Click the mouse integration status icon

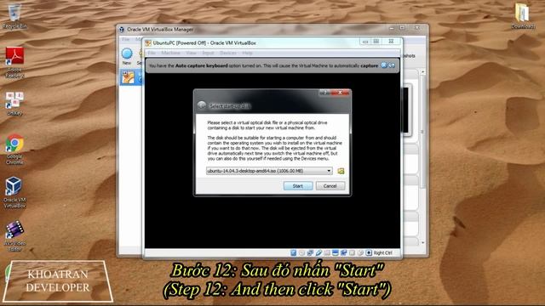(360, 253)
